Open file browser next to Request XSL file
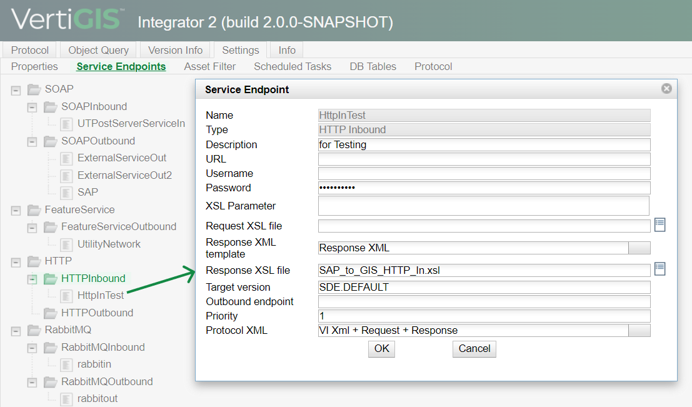Screen dimensions: 692x407 [x=659, y=225]
